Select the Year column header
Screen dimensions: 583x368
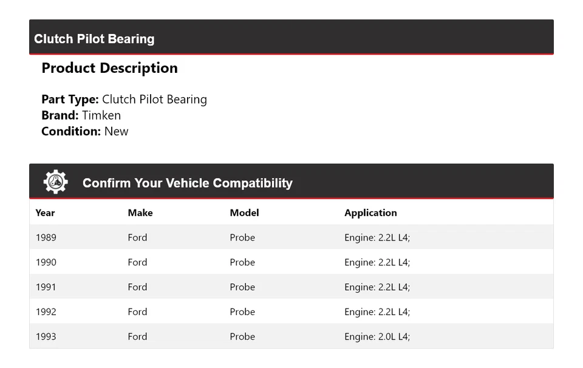(x=45, y=213)
